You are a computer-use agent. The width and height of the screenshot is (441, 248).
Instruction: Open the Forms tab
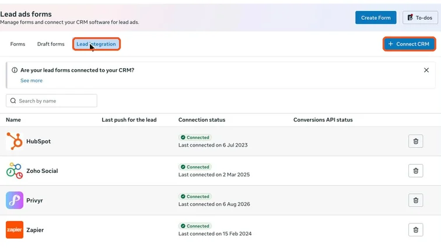17,44
